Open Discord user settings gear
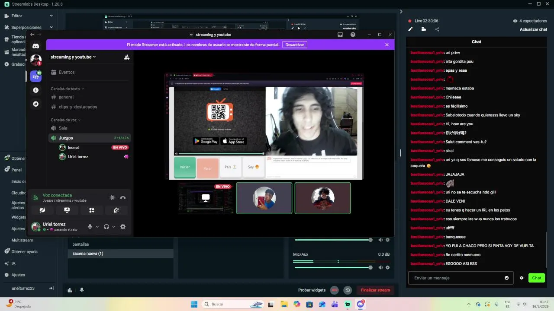Screen dimensions: 554x311 click(123, 226)
